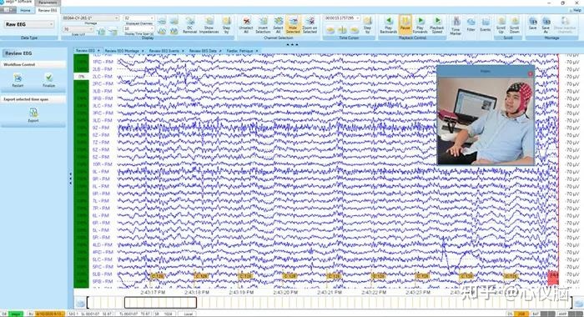Open the Display Time Span dropdown
Screen dimensions: 584x317
[x=138, y=28]
